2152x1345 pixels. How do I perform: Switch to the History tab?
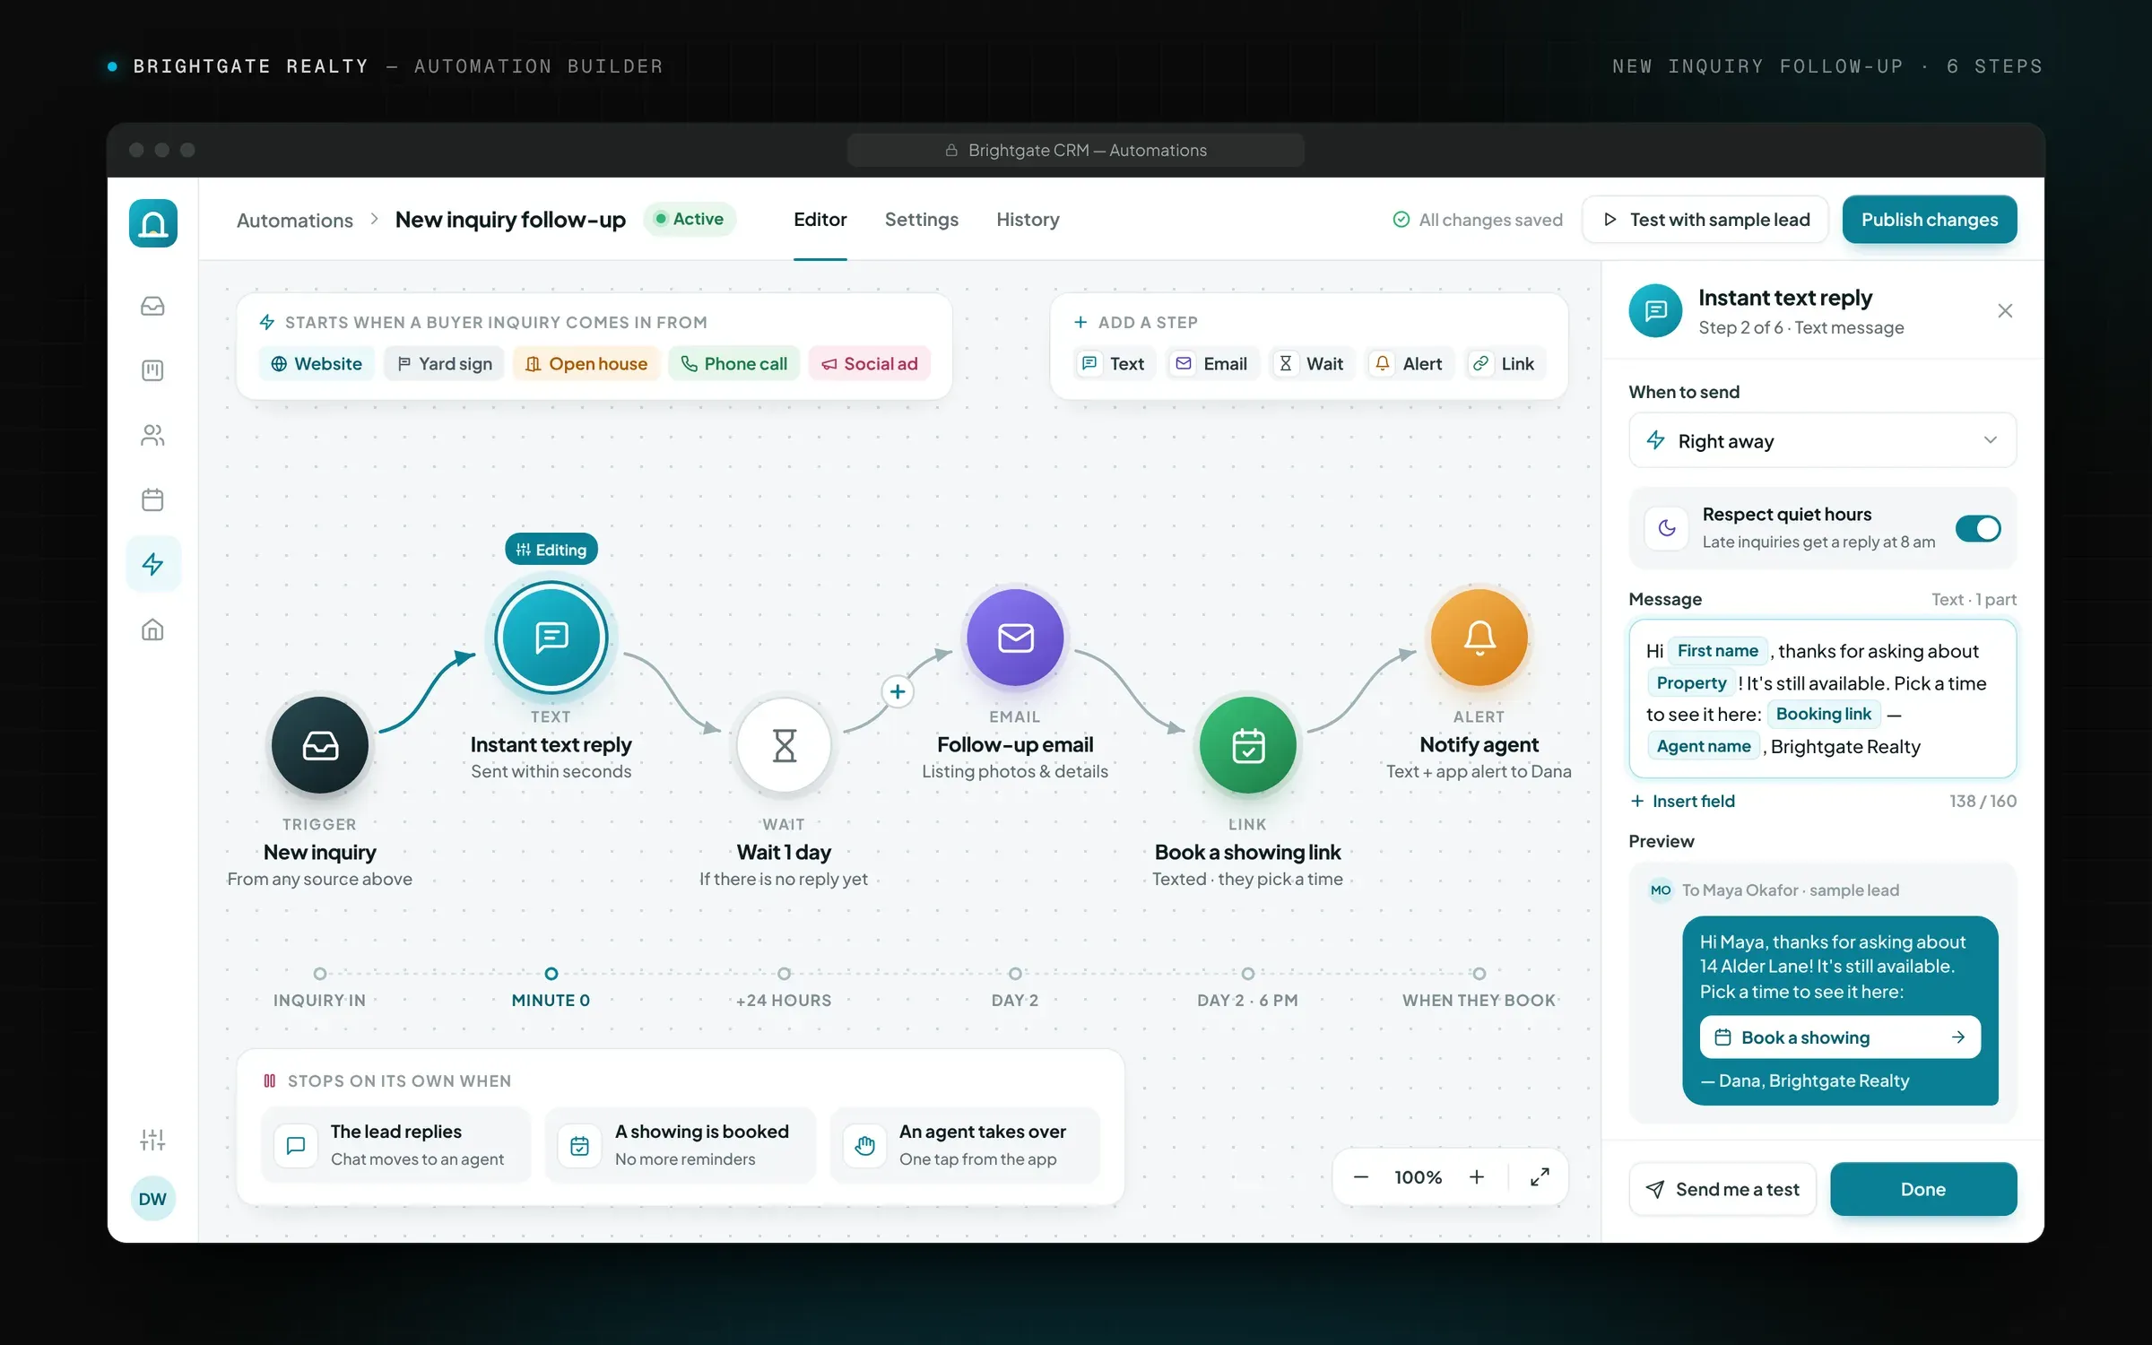click(x=1028, y=220)
